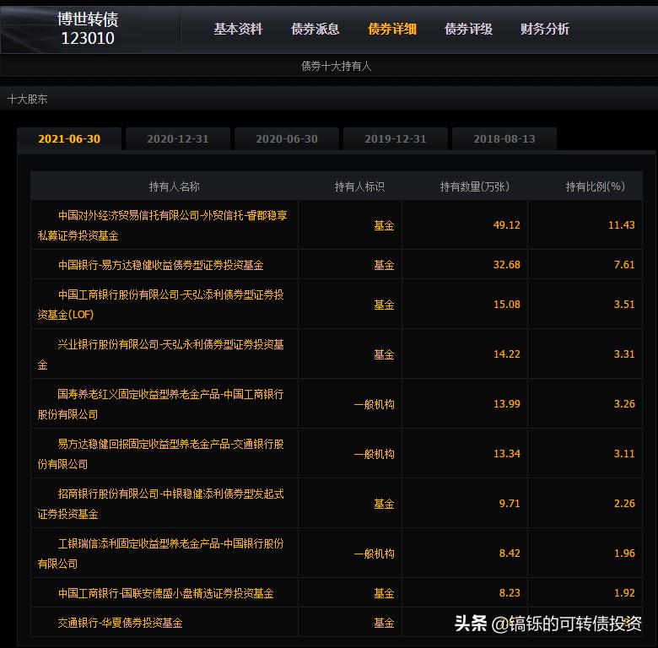Click holding ratio 3.31
The height and width of the screenshot is (648, 658).
pyautogui.click(x=624, y=354)
